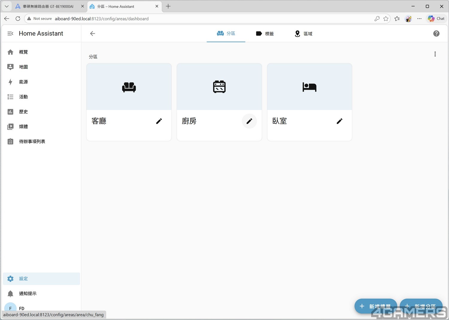Open the browser tab list dropdown

pyautogui.click(x=7, y=6)
